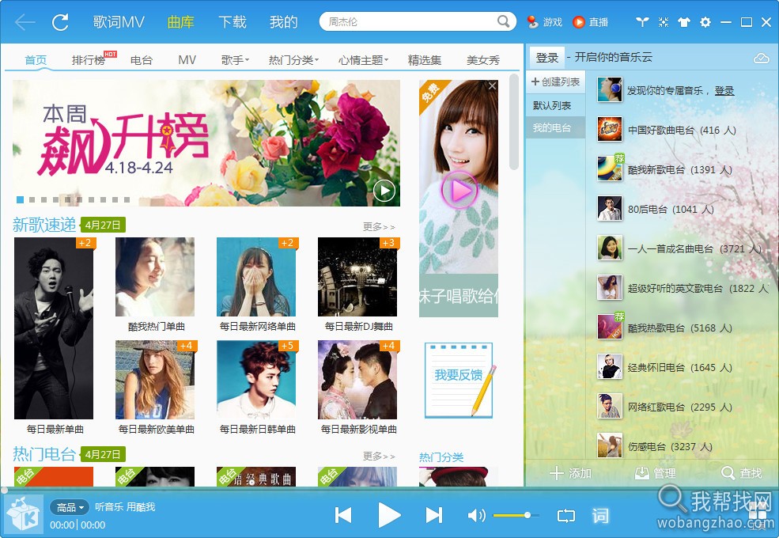The width and height of the screenshot is (779, 538).
Task: Click 创建列表 create list
Action: click(x=555, y=81)
